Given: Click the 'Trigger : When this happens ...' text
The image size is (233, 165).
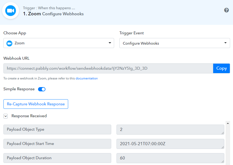Looking at the screenshot, I should 49,8.
